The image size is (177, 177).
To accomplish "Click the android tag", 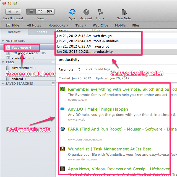I will click(x=17, y=79).
